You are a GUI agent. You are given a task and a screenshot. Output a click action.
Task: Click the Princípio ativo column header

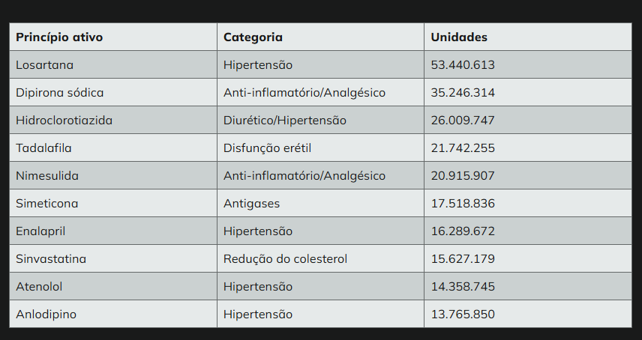113,37
